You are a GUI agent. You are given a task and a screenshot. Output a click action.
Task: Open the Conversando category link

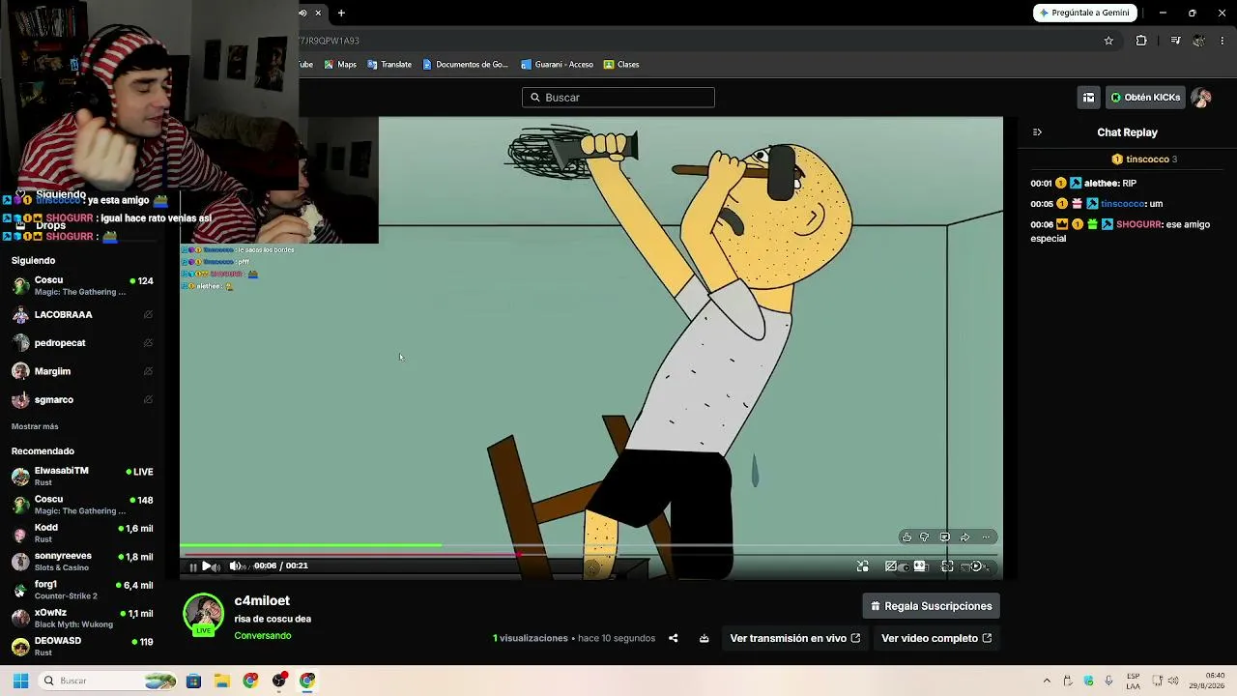click(263, 636)
